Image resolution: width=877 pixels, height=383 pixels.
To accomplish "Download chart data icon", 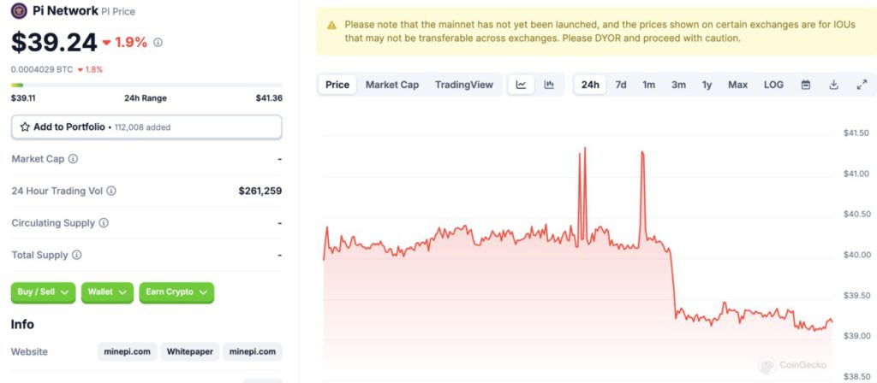I will click(833, 85).
